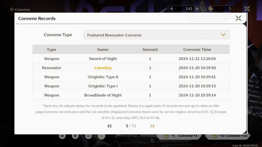262x147 pixels.
Task: Click the 2024-11-20 10:39:50 timestamp
Action: [197, 68]
